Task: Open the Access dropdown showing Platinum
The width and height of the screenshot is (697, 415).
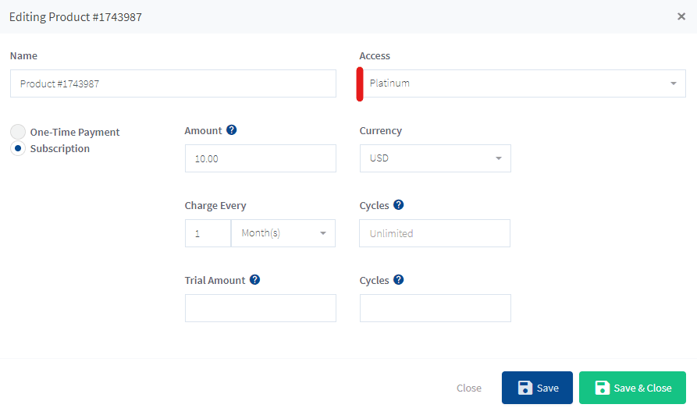Action: point(522,83)
